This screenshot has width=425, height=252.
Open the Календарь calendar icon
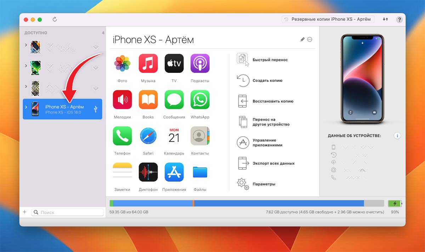coord(174,136)
